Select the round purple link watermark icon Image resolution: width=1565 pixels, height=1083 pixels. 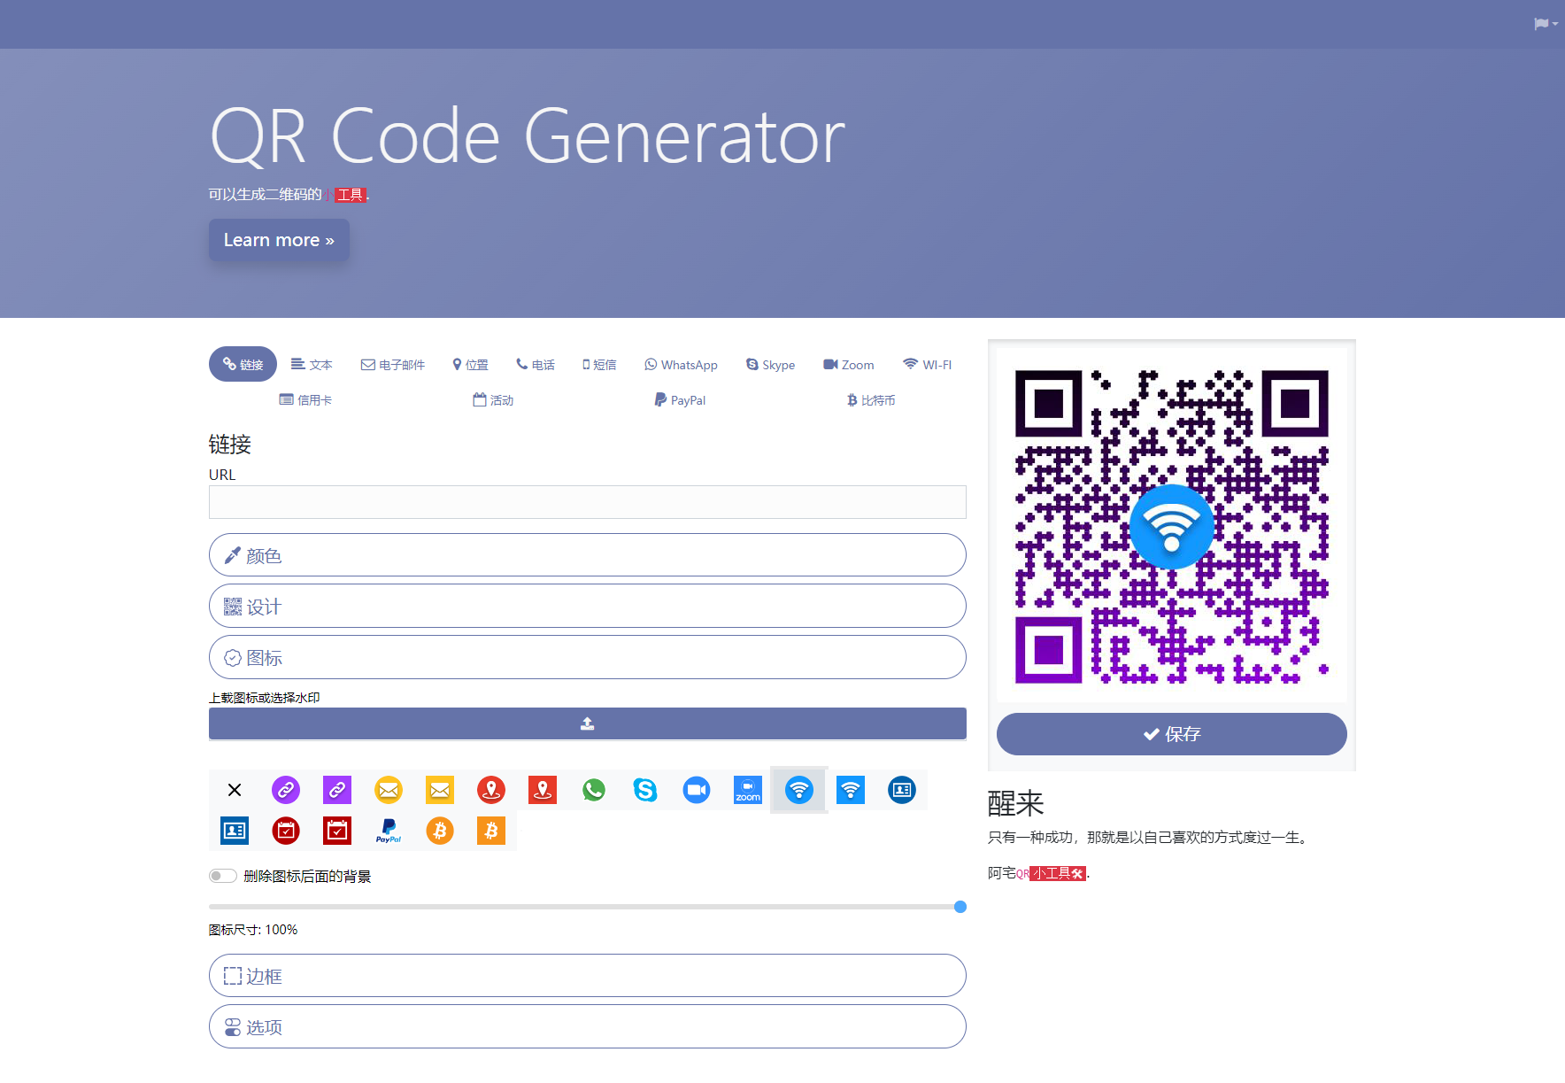pos(286,790)
